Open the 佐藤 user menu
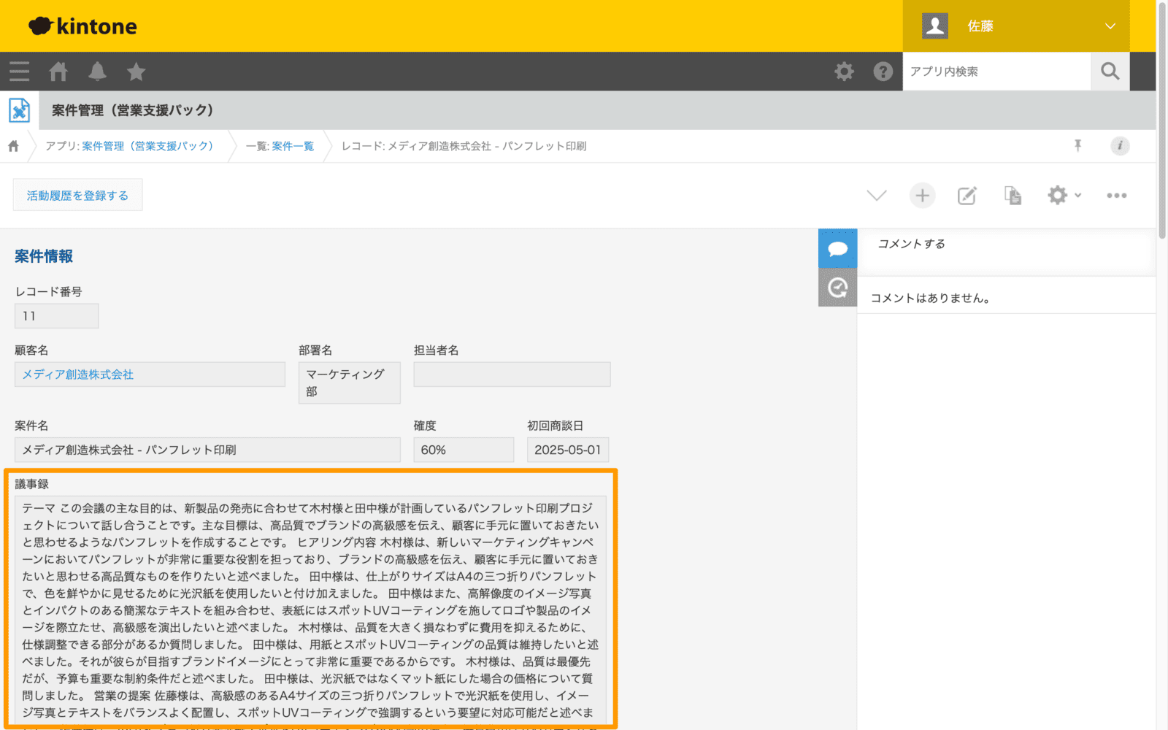1168x730 pixels. click(x=1016, y=26)
